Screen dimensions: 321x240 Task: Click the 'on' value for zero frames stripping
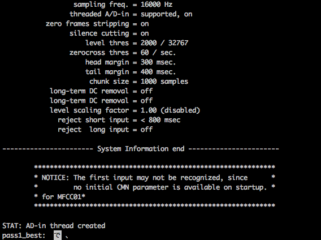(145, 24)
